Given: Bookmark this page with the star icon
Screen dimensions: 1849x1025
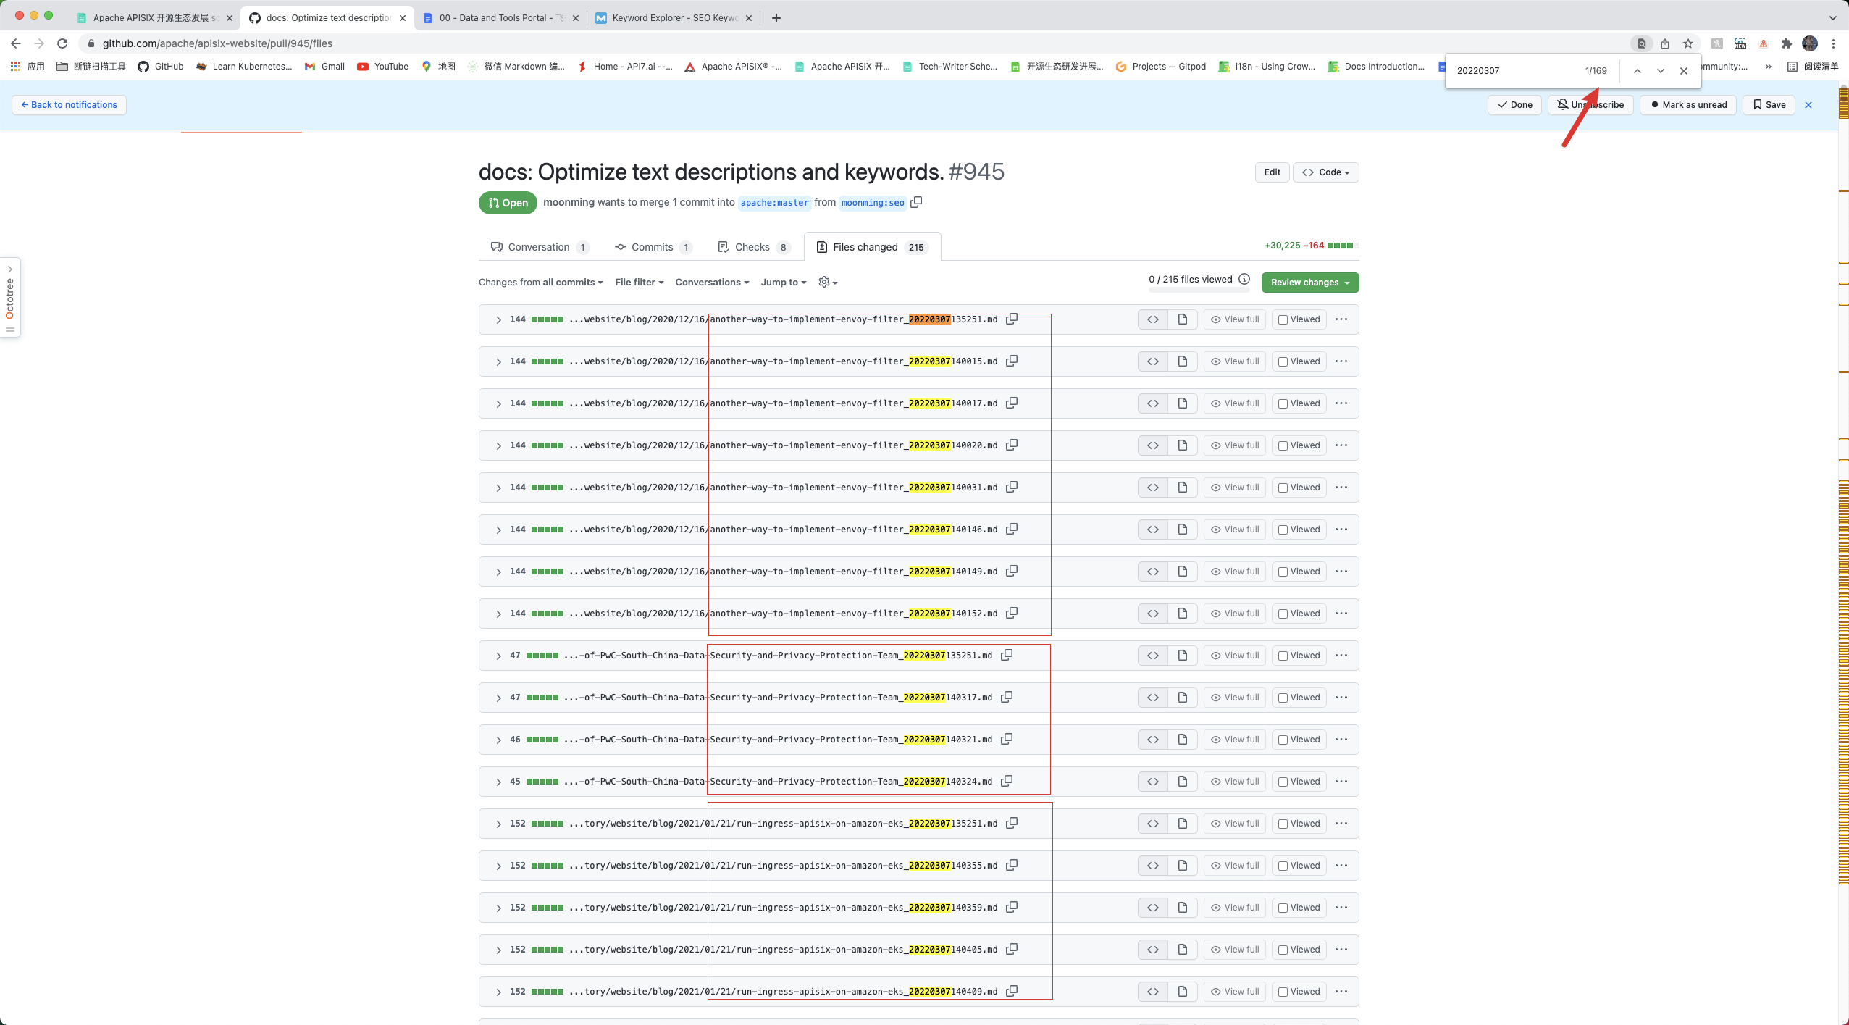Looking at the screenshot, I should 1688,43.
